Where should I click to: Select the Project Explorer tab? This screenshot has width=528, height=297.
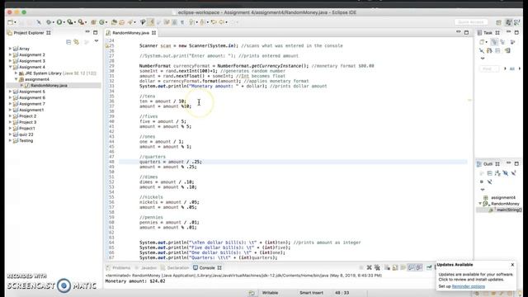point(29,33)
